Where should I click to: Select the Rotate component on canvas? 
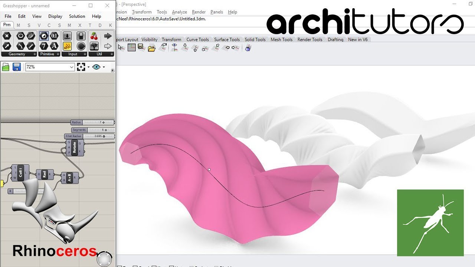point(74,148)
